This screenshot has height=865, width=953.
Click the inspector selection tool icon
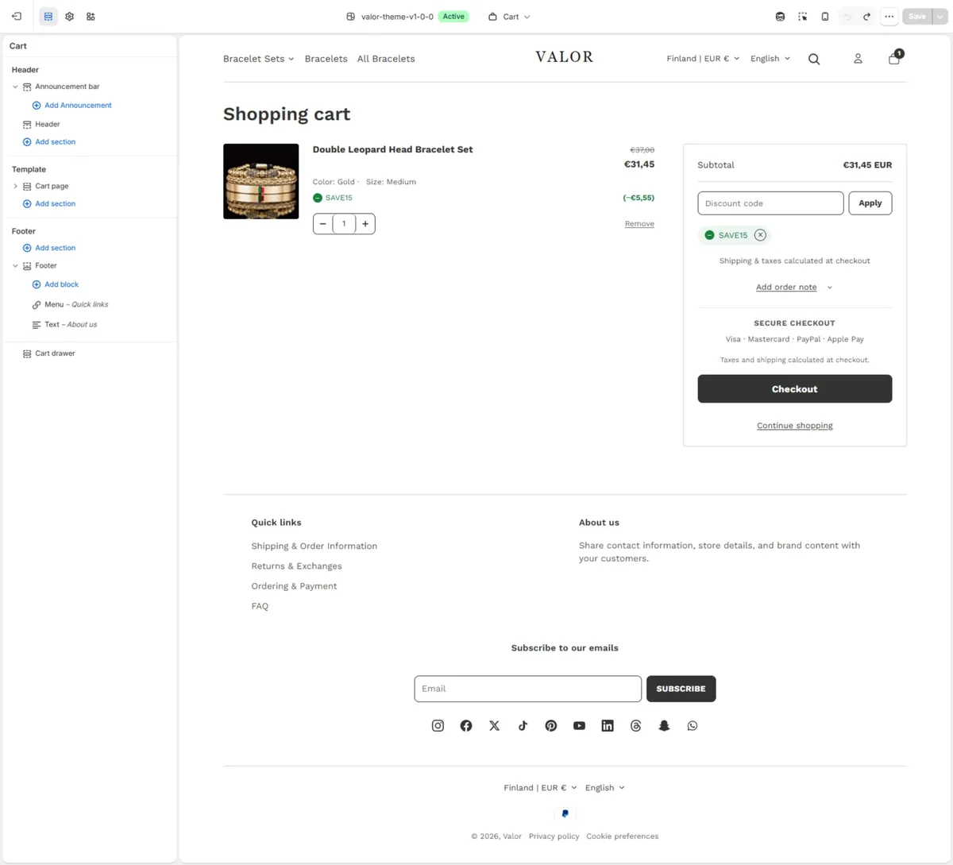pyautogui.click(x=803, y=16)
